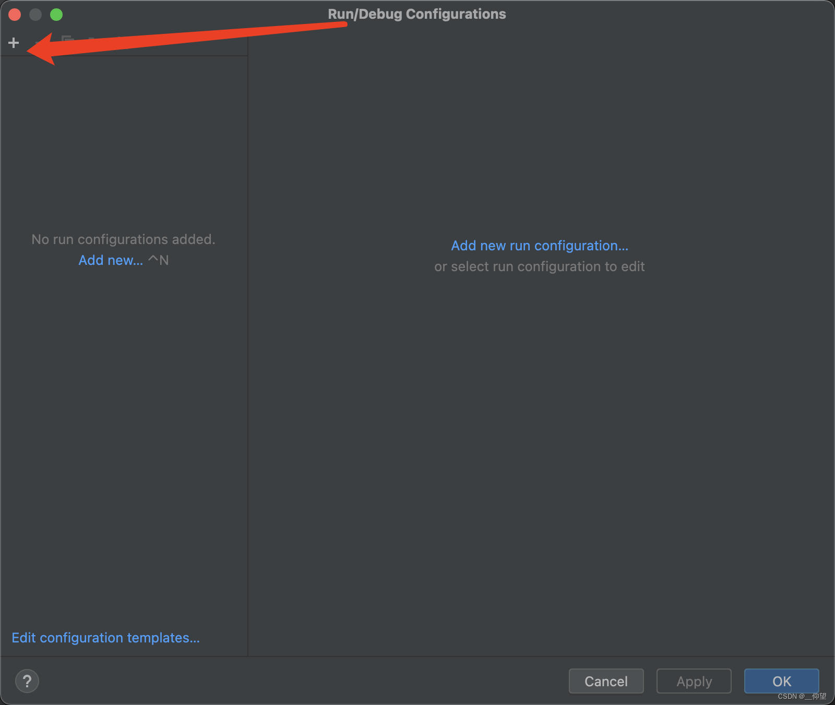Open the help question mark button
This screenshot has height=705, width=835.
[x=27, y=681]
